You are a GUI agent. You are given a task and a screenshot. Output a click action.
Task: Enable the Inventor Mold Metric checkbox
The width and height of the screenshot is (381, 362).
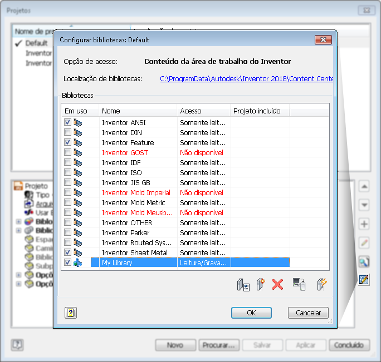click(x=67, y=202)
